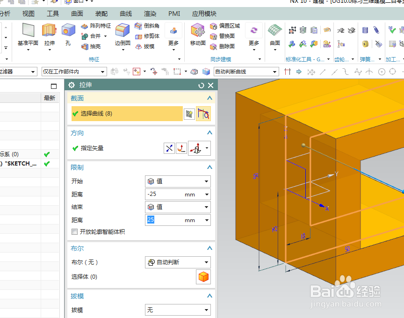Toggle the 开放轮廓智能体积 checkbox

click(x=74, y=232)
